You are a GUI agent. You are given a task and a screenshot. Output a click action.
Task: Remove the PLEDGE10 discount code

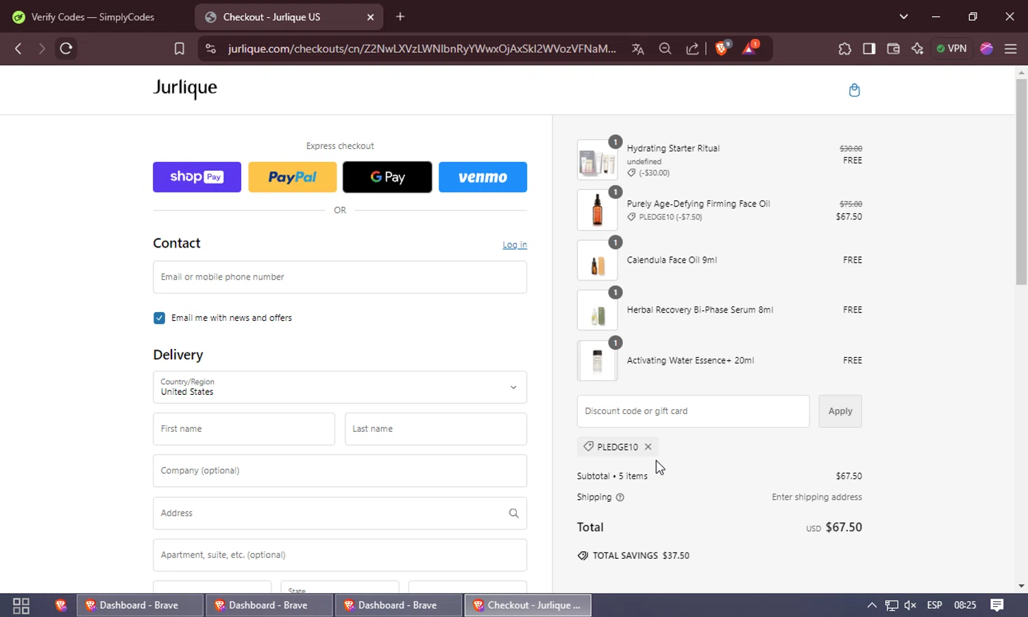tap(648, 447)
